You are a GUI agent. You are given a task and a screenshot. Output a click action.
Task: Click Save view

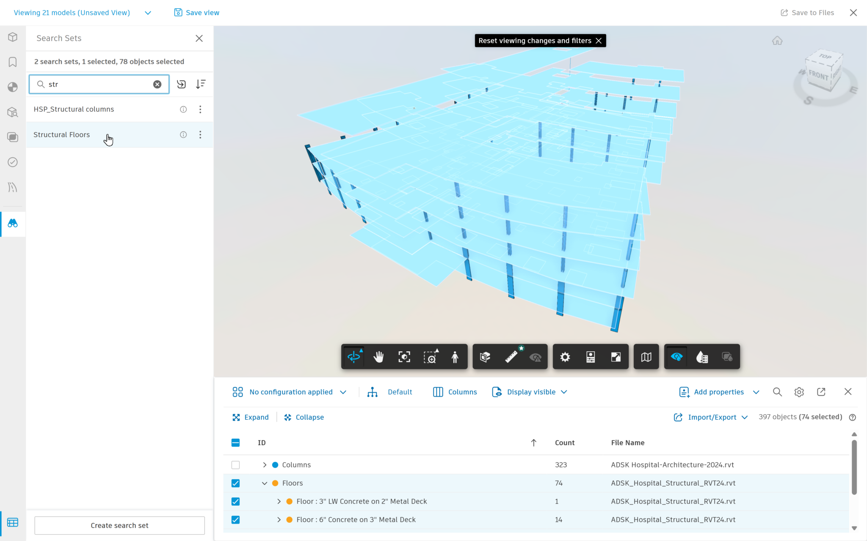point(197,13)
